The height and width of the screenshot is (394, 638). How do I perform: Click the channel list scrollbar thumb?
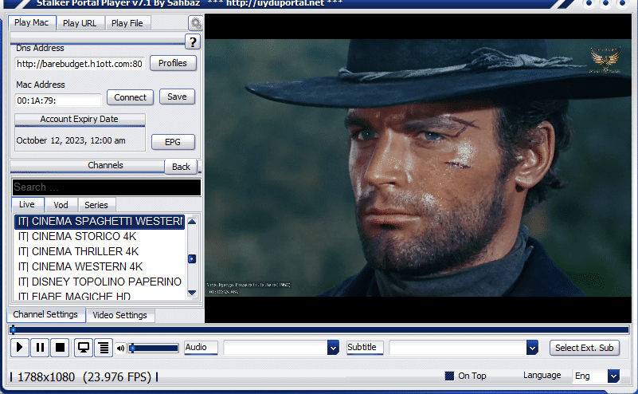192,258
